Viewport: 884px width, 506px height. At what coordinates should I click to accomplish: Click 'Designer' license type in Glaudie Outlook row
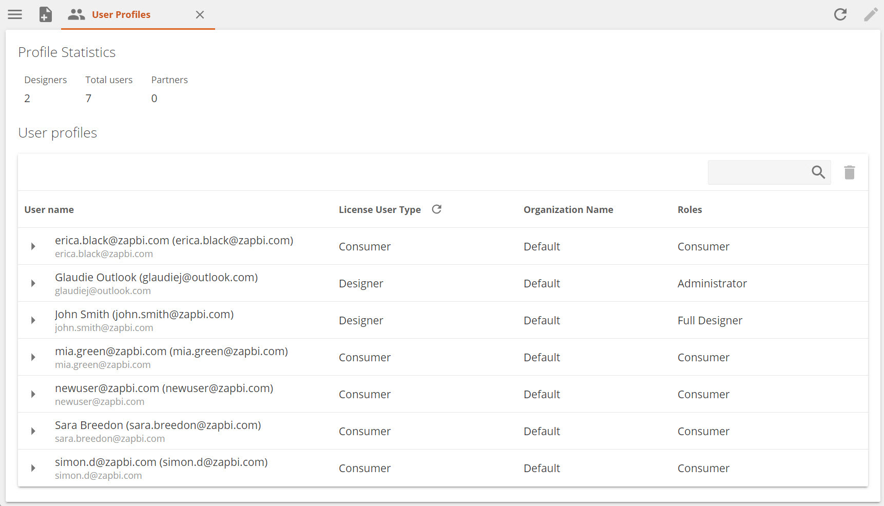(361, 283)
